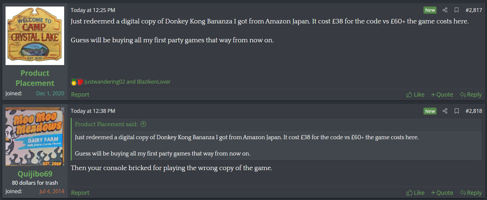Quote Product Placement's post
This screenshot has width=487, height=200.
click(x=442, y=95)
